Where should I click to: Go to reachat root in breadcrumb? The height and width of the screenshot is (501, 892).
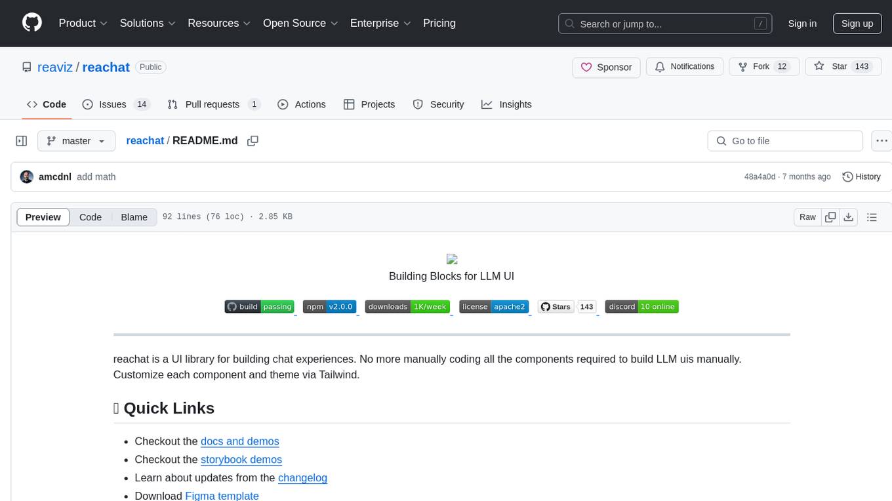pos(145,140)
